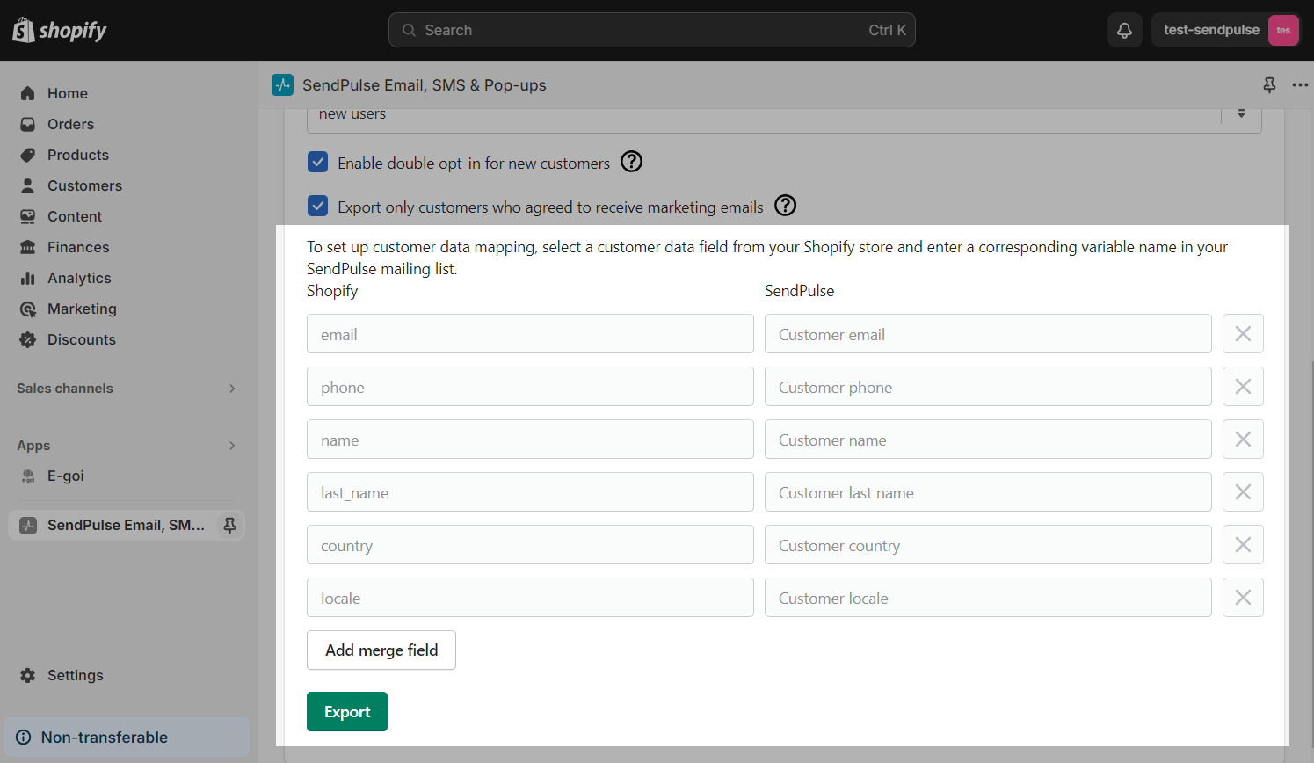Click the Shopify logo
1314x763 pixels.
tap(60, 31)
